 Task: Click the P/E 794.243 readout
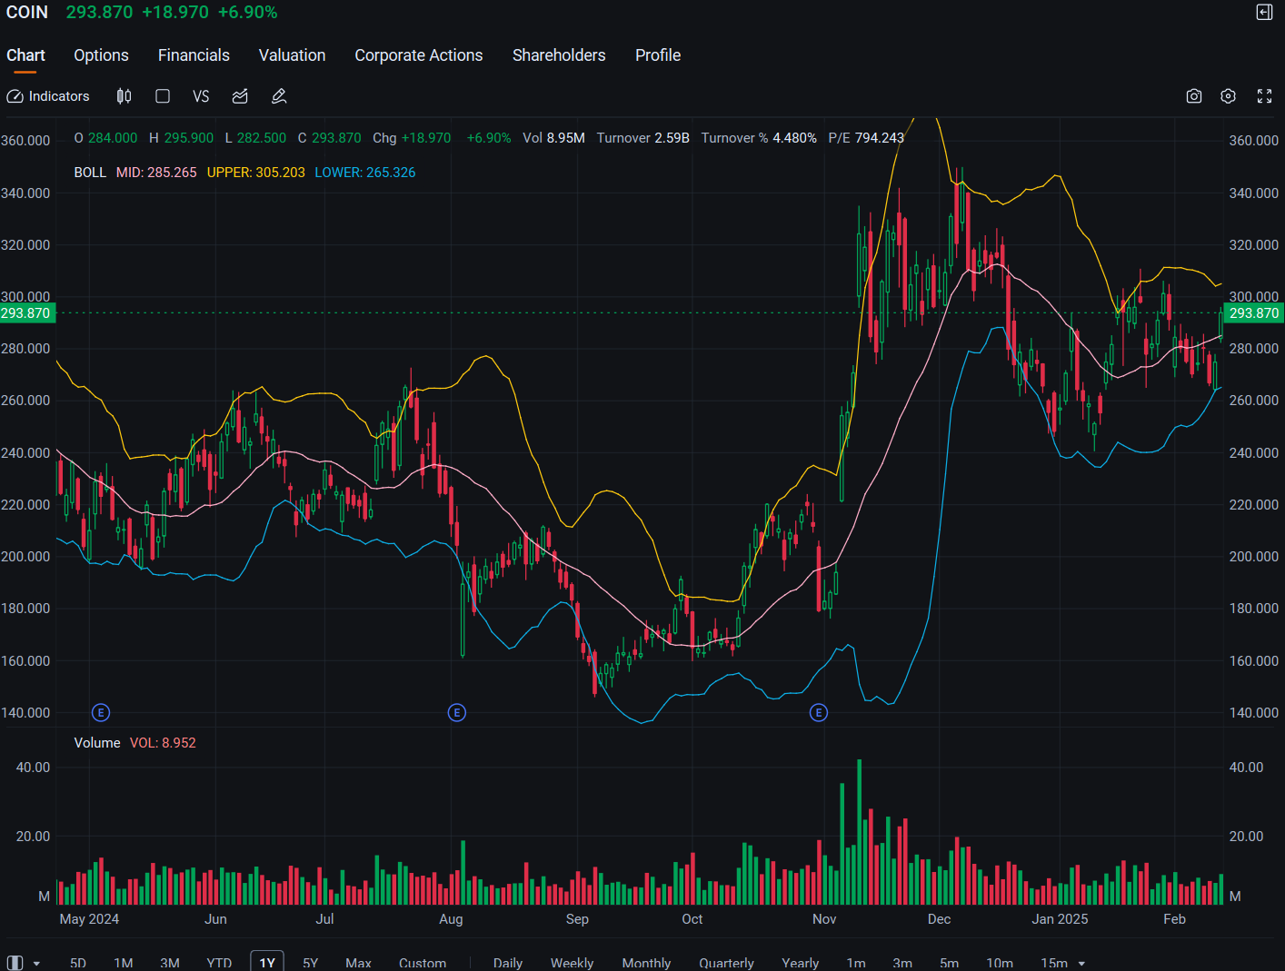coord(866,138)
